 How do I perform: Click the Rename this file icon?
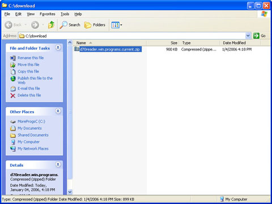13,58
